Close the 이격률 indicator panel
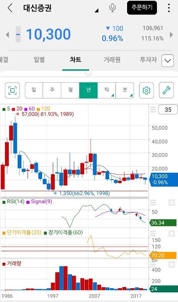This screenshot has height=302, width=178. (x=171, y=234)
